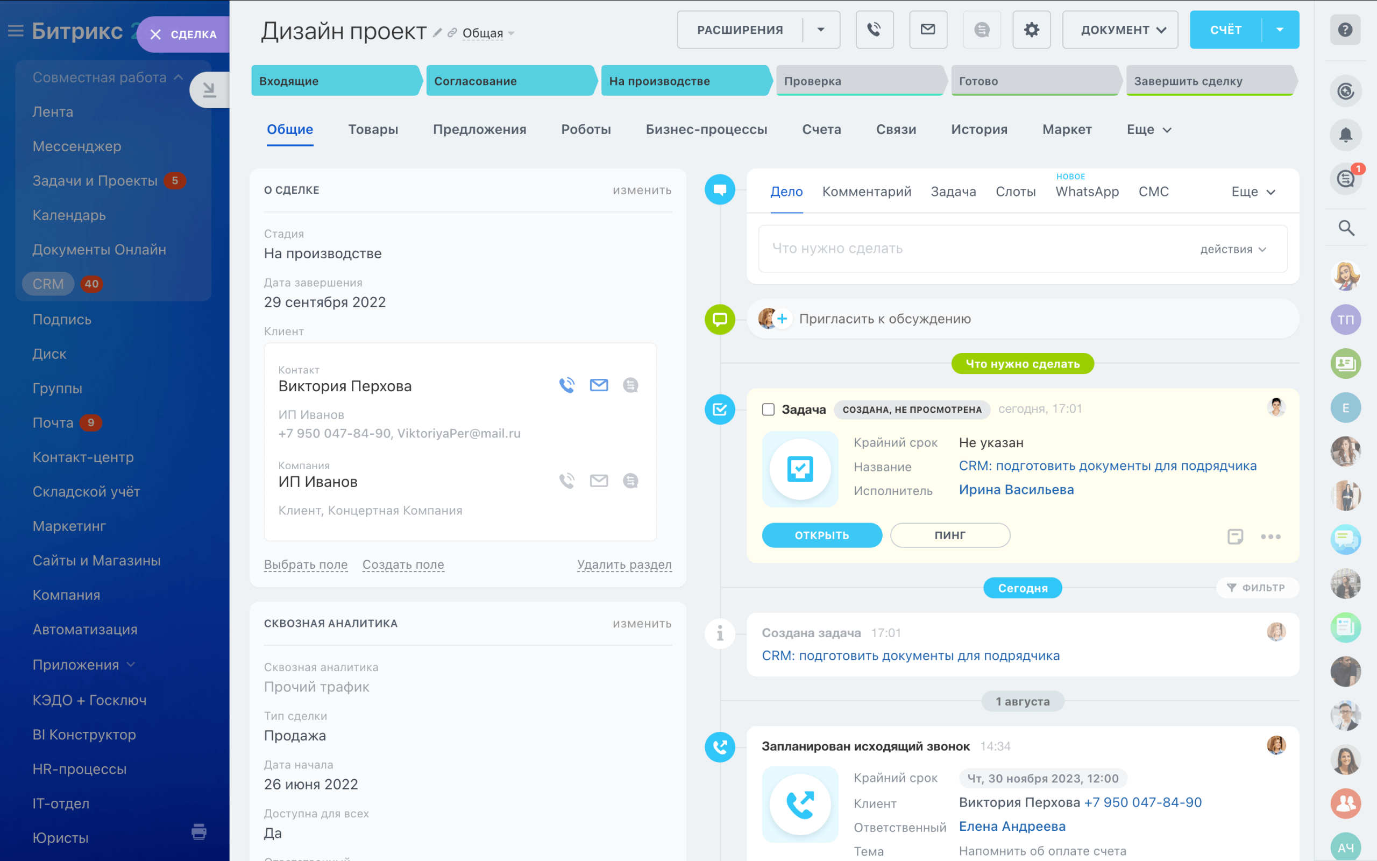Check the Задача completion checkbox
The width and height of the screenshot is (1377, 861).
tap(768, 410)
